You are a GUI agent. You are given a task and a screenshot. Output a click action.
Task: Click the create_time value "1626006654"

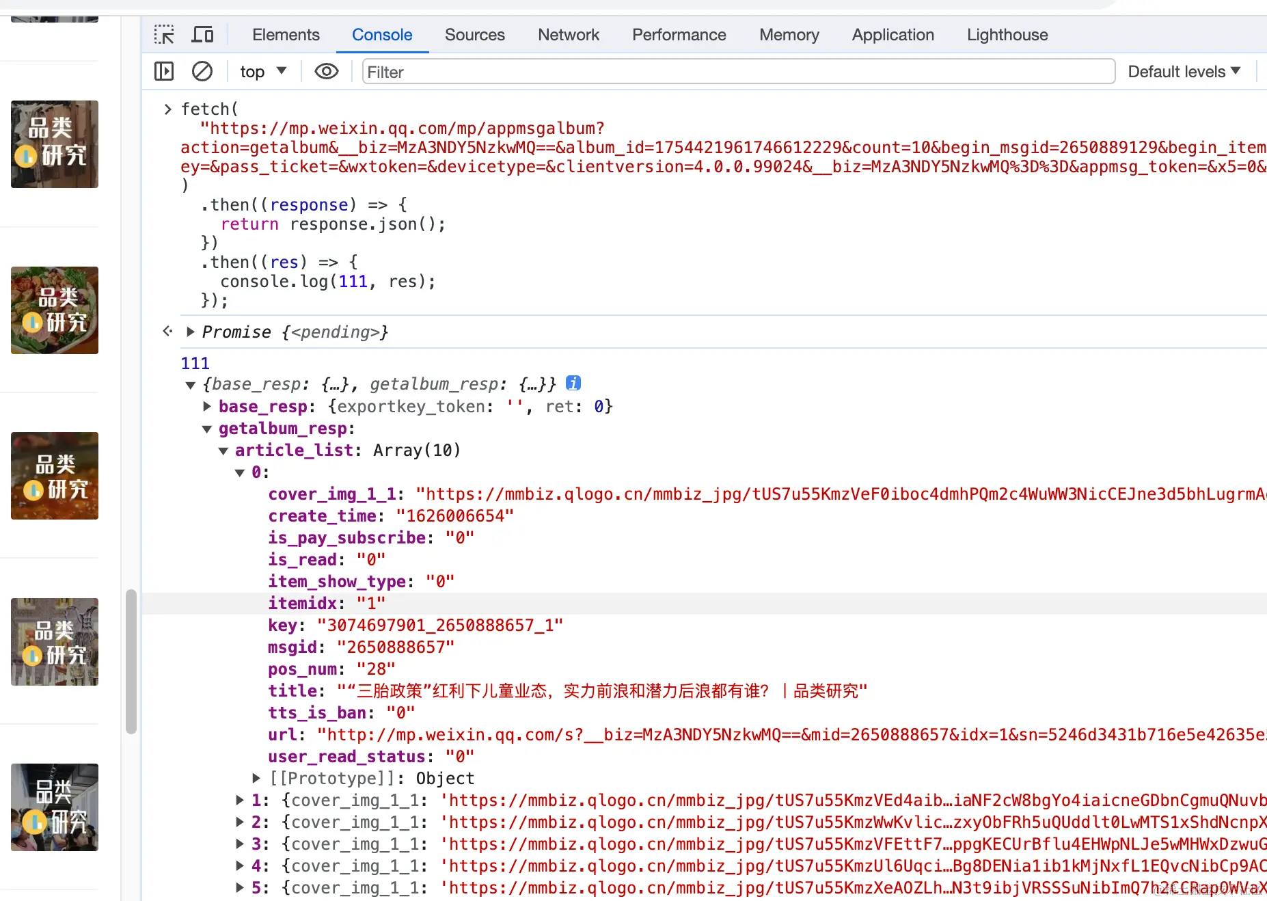455,516
